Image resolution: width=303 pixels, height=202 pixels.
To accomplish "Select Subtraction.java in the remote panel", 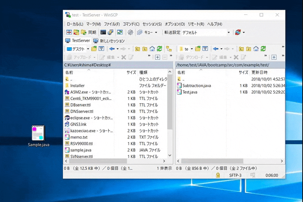I will [197, 85].
